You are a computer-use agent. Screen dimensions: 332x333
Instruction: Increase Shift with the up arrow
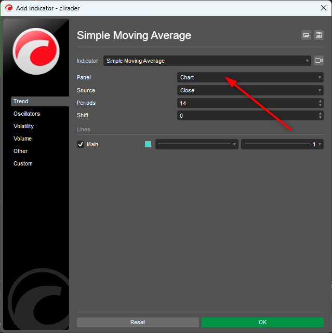coord(320,114)
